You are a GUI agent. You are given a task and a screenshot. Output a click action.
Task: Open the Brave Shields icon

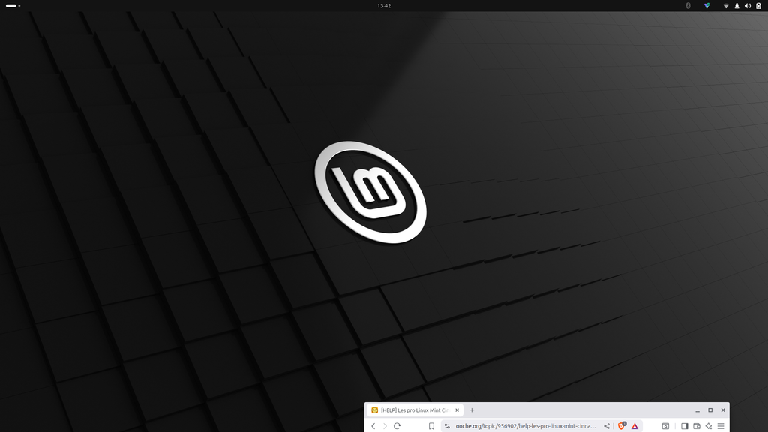(621, 426)
